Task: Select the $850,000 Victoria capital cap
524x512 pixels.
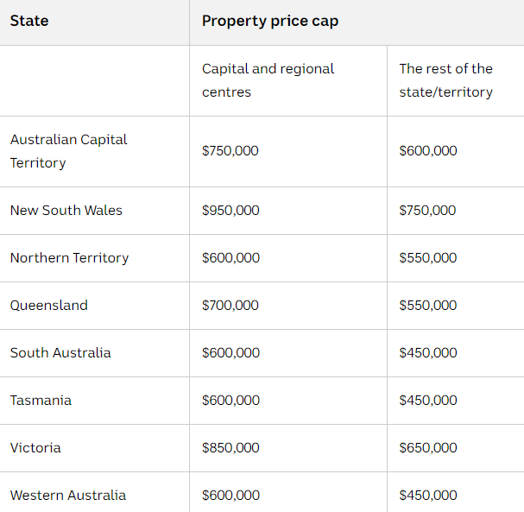Action: (x=230, y=448)
